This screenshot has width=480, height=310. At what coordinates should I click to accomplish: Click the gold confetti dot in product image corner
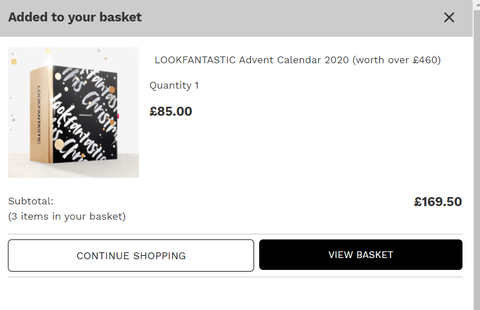click(x=14, y=61)
